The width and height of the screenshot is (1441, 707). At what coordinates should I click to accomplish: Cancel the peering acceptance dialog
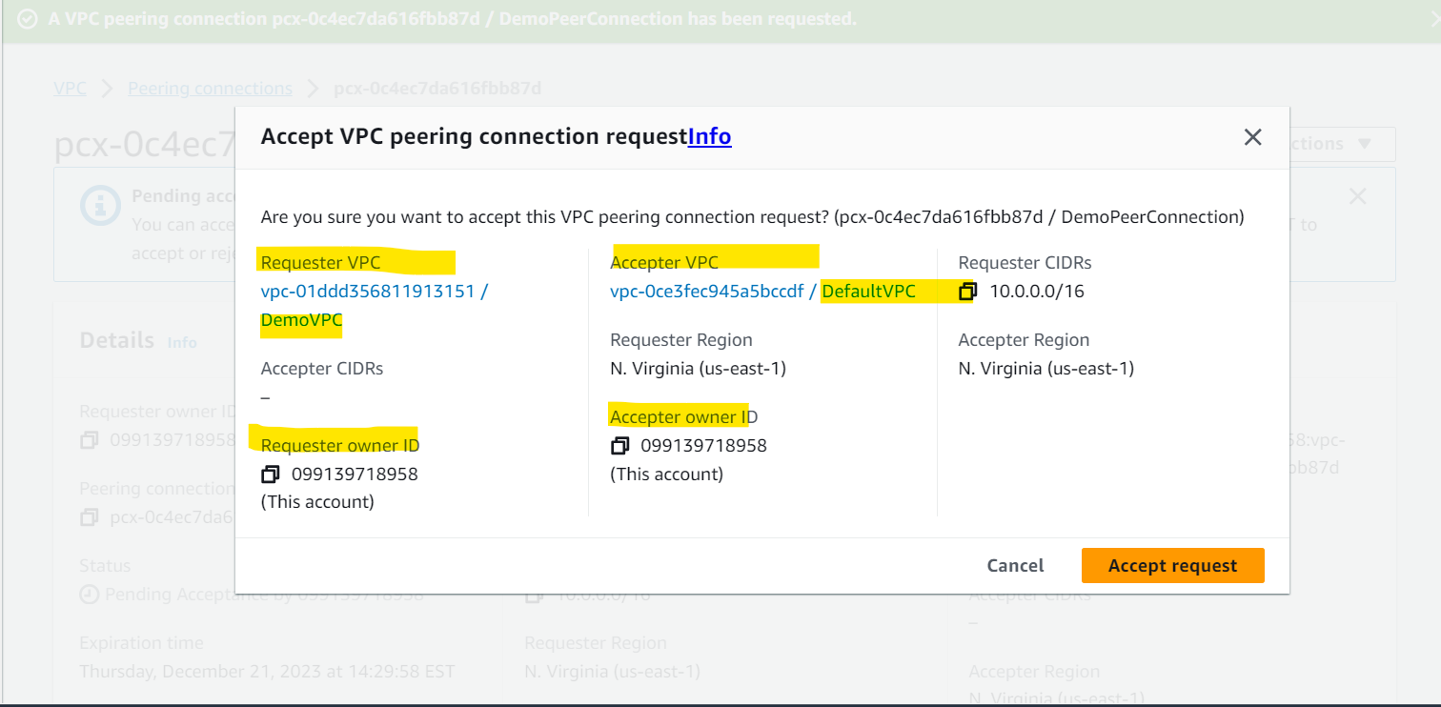(1015, 565)
